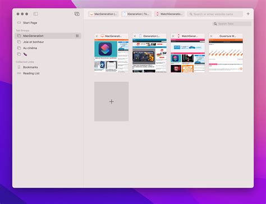Toggle the MacGeneration tab overview grid icon

point(77,36)
